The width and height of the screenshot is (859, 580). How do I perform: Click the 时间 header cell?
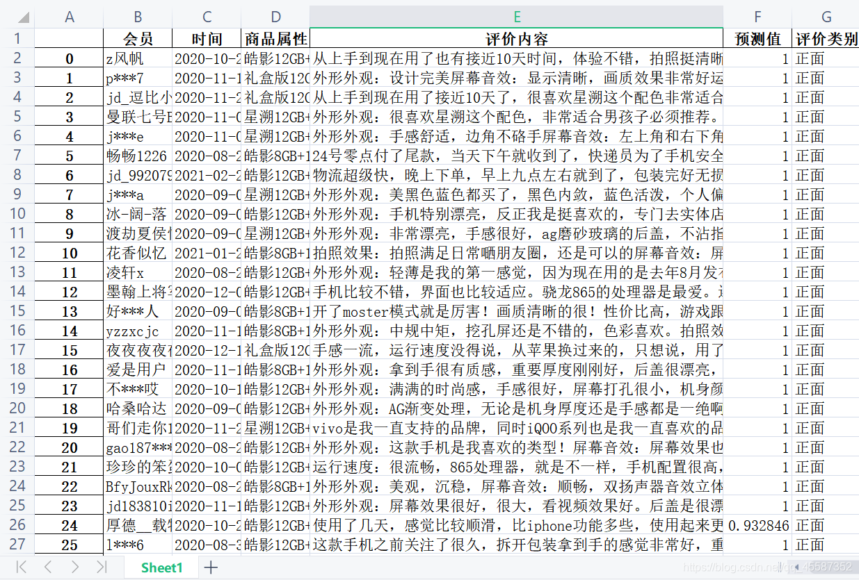207,39
